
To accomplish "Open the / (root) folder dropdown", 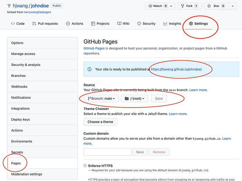I will (x=134, y=99).
